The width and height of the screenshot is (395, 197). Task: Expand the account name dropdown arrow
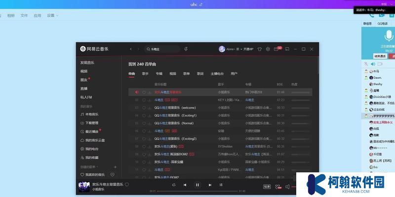tap(241, 49)
